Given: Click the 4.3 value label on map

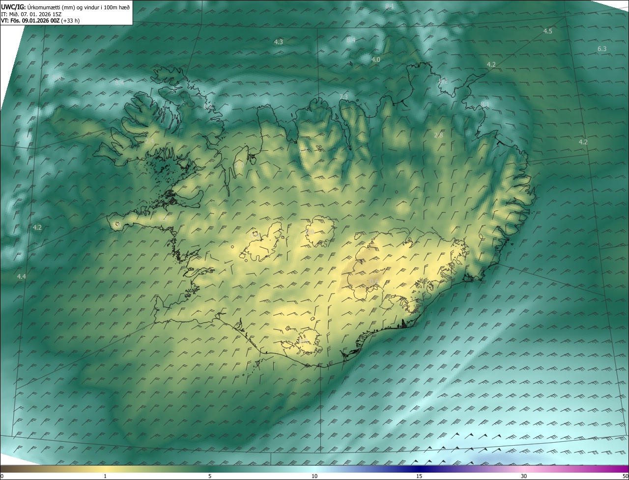Looking at the screenshot, I should [x=278, y=42].
